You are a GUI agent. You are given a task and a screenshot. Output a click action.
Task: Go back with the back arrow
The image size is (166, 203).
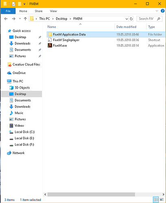point(6,19)
